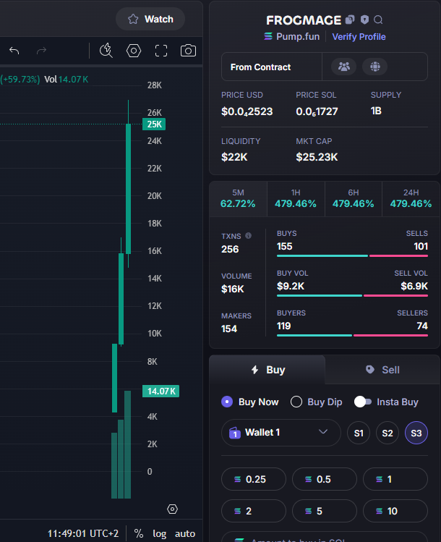Click the BUYS count 155
441x542 pixels.
click(285, 246)
